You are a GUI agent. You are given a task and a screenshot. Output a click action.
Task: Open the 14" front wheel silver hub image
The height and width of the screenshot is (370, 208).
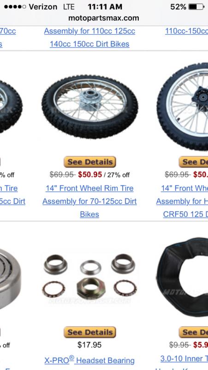[90, 107]
